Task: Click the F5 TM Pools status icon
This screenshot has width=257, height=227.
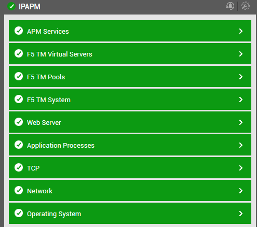Action: click(x=19, y=76)
